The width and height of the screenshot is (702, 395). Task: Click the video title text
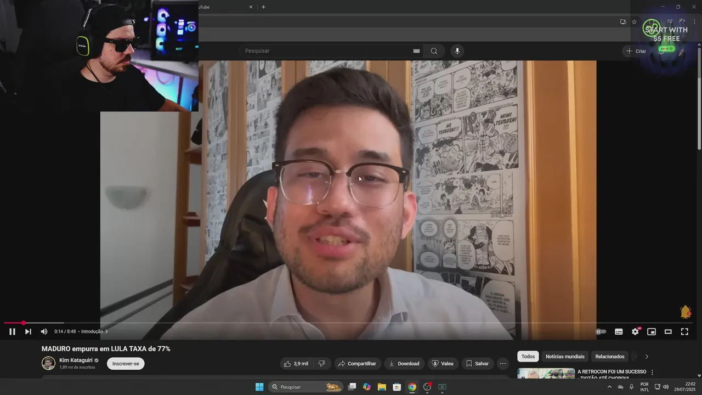[x=106, y=349]
